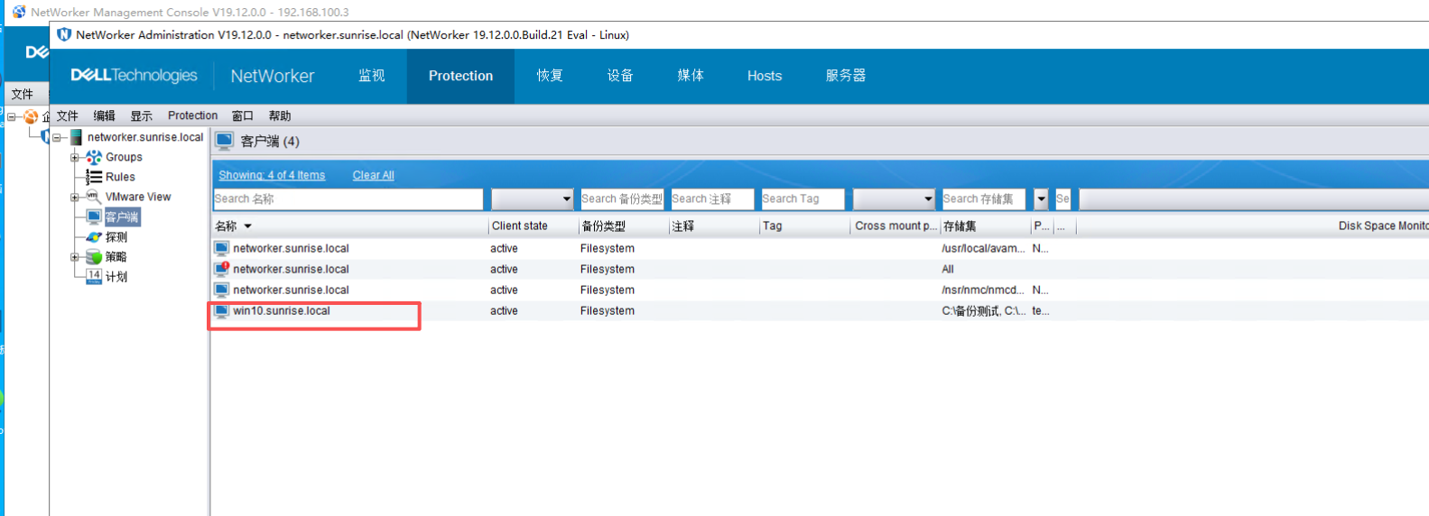
Task: Click the C:\备份测试 save set cell
Action: pos(984,311)
